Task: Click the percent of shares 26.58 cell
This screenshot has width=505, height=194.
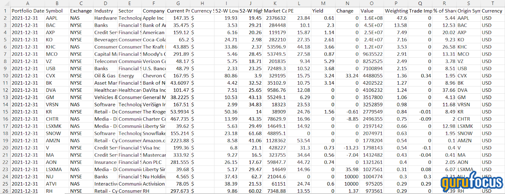Action: pos(444,47)
